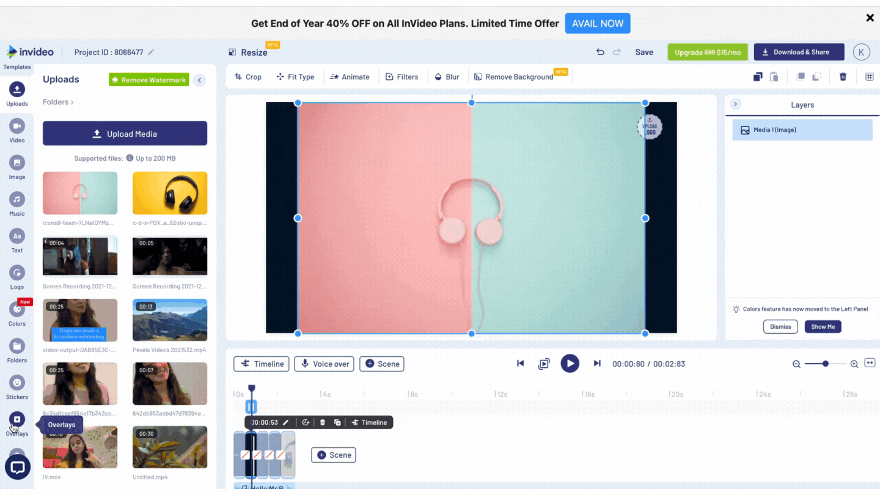Collapse the Layers panel arrow
880x495 pixels.
click(735, 105)
